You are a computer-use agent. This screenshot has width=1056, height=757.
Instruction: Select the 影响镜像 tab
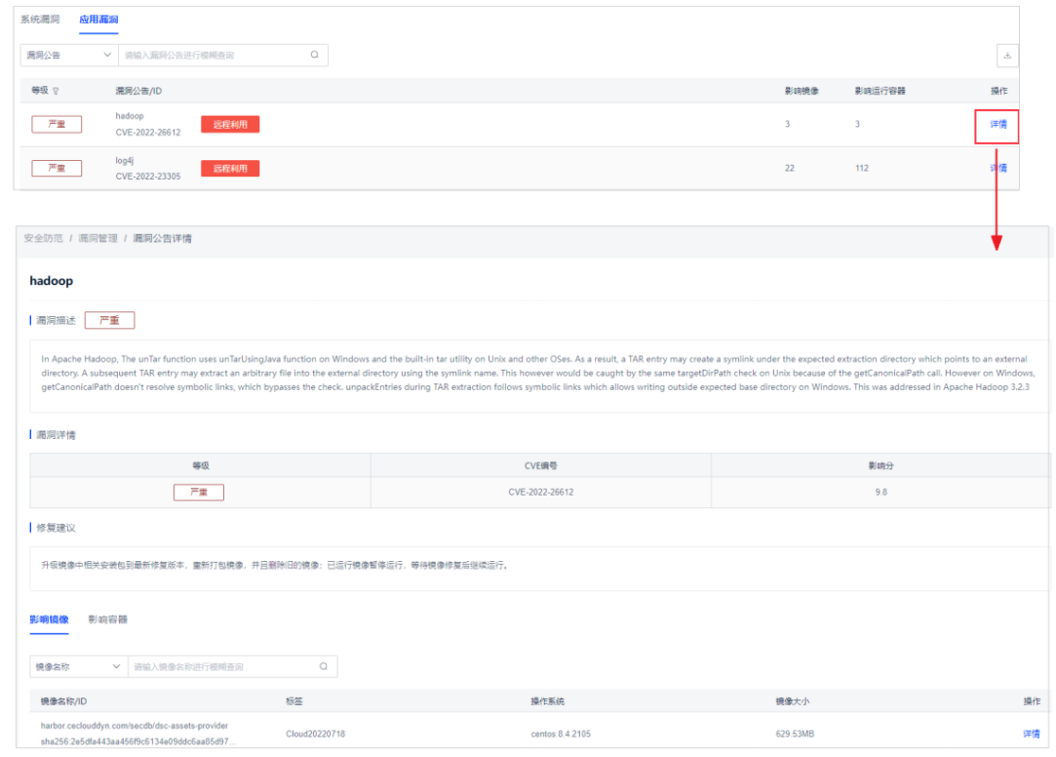(49, 619)
